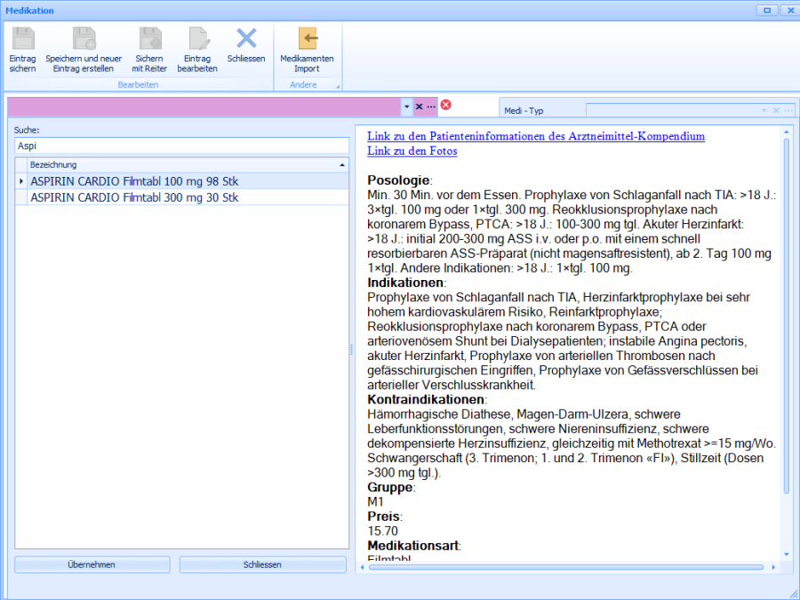
Task: Click the Übernehmen button
Action: pos(92,564)
